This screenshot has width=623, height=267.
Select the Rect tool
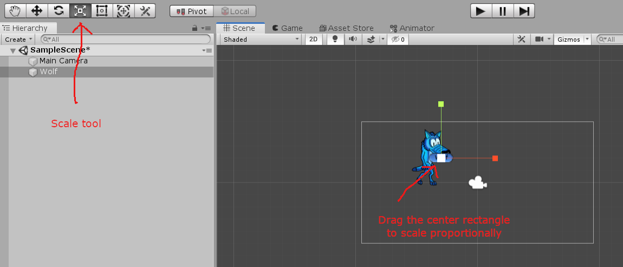click(102, 11)
